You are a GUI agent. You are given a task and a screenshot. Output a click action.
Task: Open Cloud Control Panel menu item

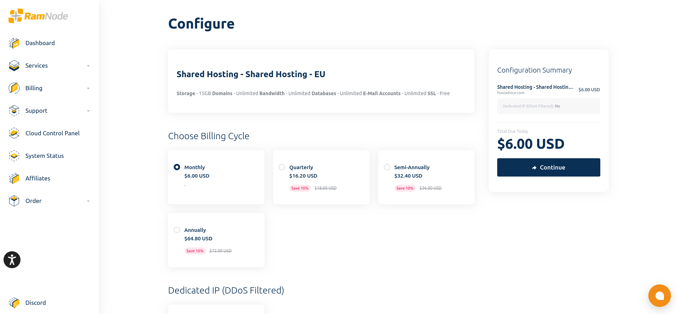52,133
